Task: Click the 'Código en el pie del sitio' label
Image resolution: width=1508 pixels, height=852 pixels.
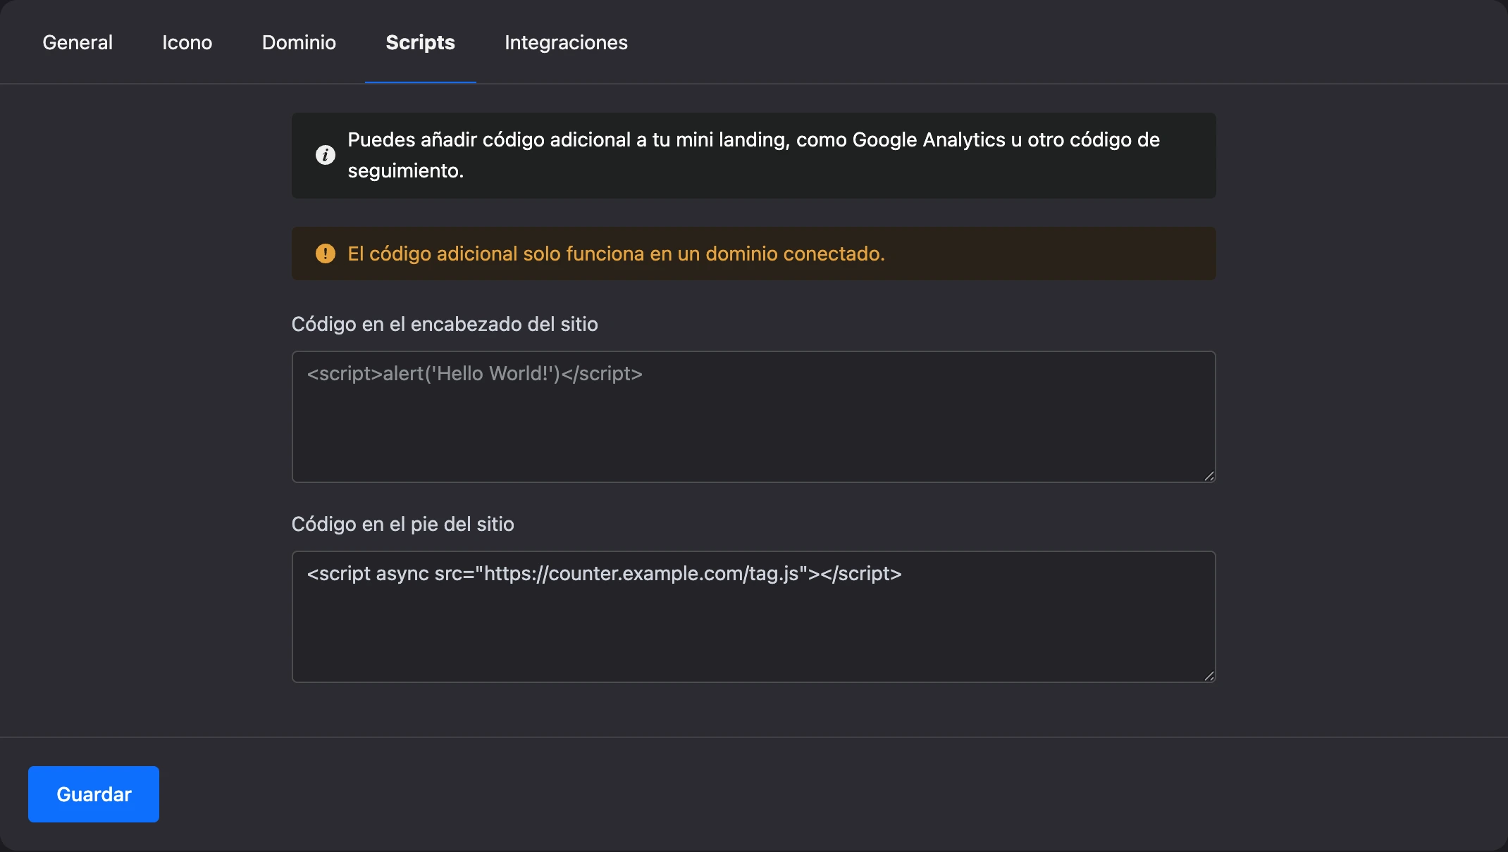Action: point(403,525)
